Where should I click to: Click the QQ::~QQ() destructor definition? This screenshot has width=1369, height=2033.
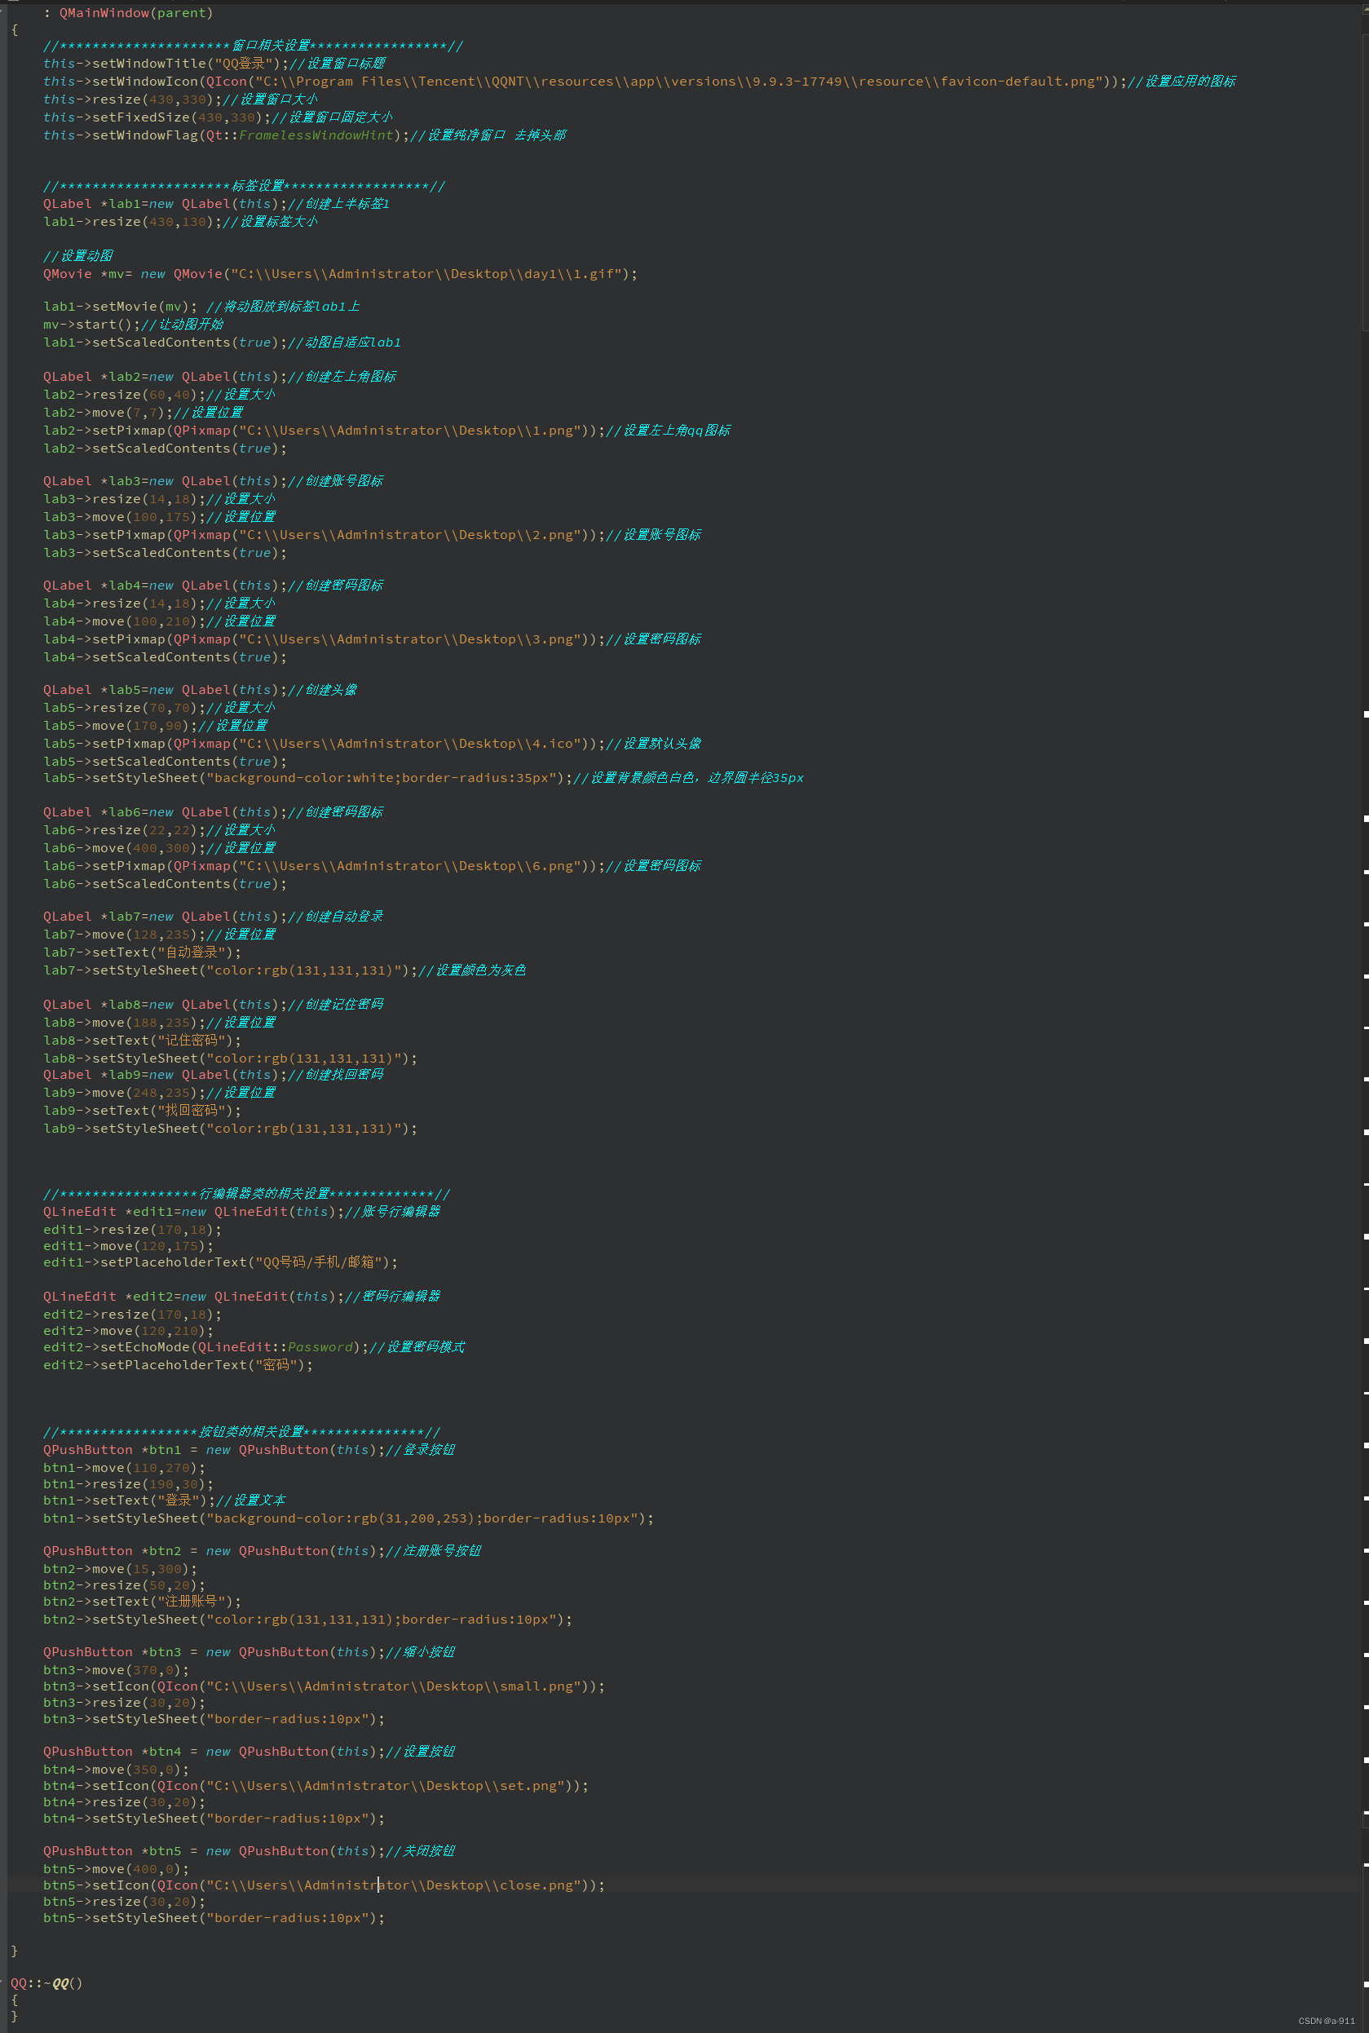[x=44, y=1982]
